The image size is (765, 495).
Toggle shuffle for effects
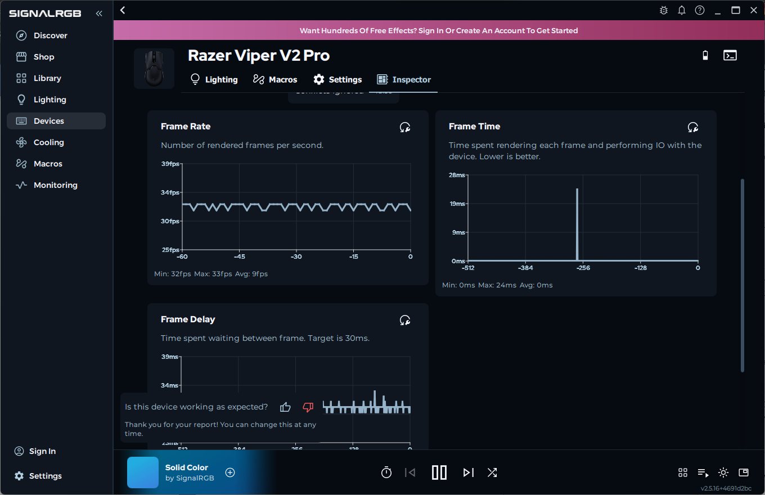(x=492, y=472)
